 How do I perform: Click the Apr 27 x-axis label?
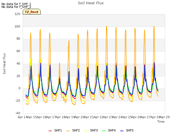[x=146, y=117]
